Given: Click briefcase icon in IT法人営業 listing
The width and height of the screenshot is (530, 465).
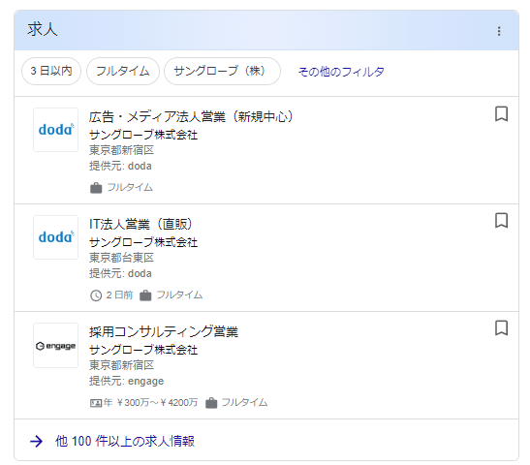Looking at the screenshot, I should point(145,295).
